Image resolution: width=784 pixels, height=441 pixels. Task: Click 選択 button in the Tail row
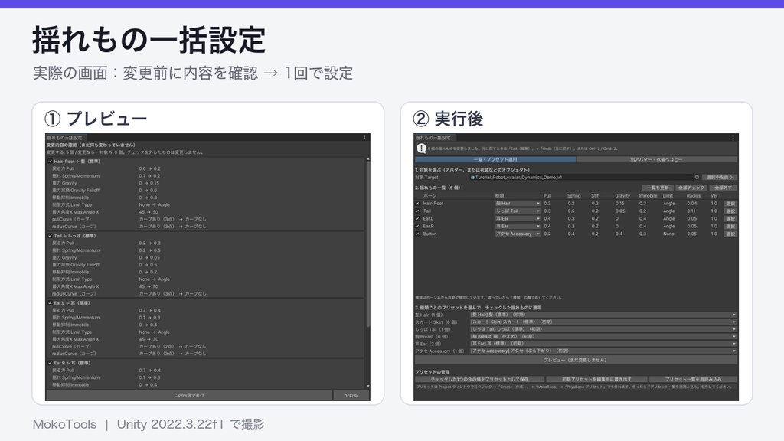[730, 211]
